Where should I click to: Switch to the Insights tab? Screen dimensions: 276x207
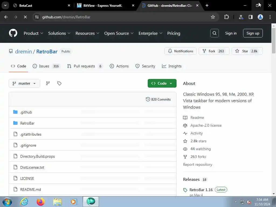[x=172, y=66]
